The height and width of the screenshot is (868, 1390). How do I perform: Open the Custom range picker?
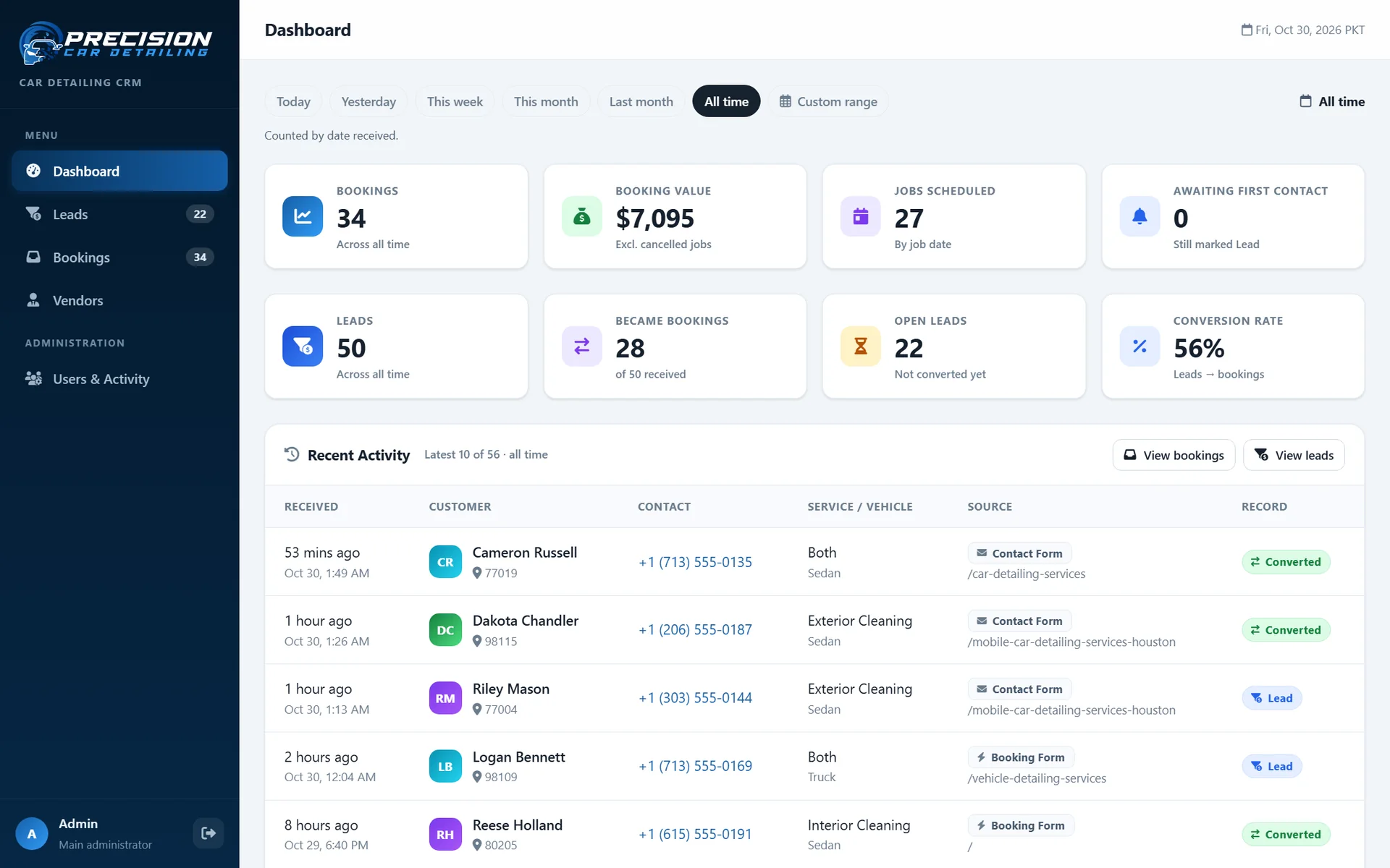(828, 101)
